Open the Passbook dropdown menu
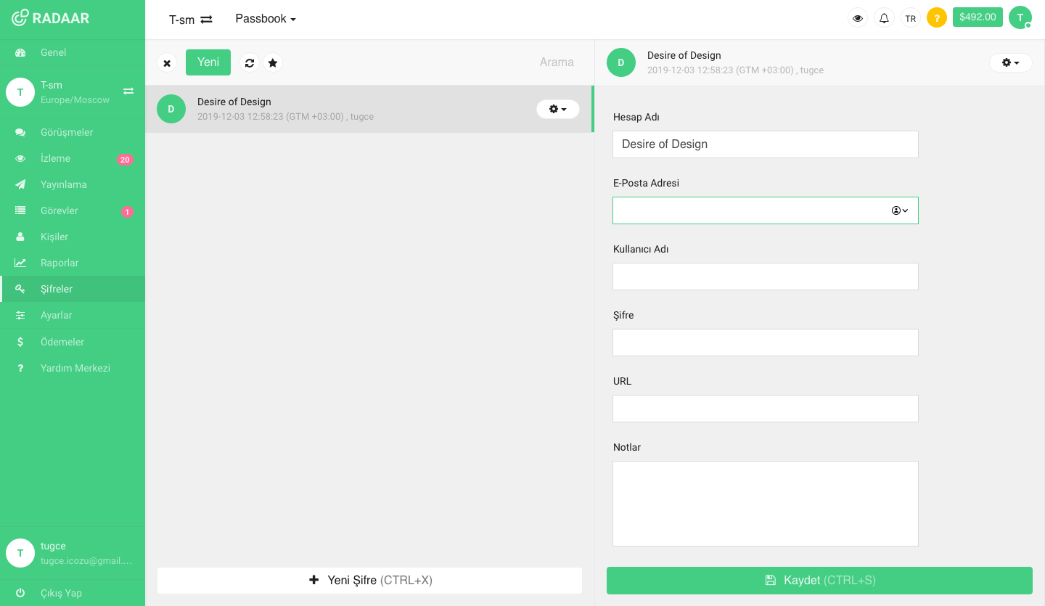Image resolution: width=1045 pixels, height=606 pixels. click(266, 19)
